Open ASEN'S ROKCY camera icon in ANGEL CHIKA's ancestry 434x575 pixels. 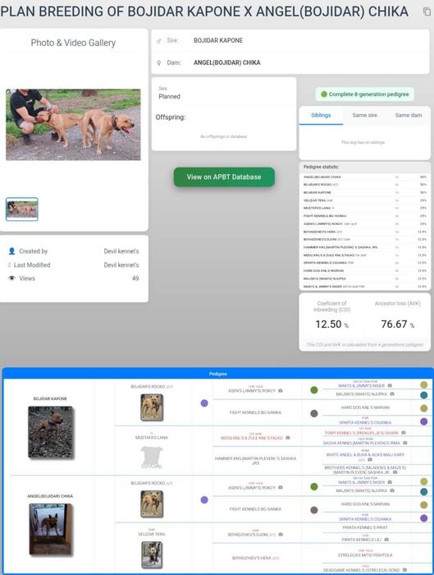(x=281, y=487)
